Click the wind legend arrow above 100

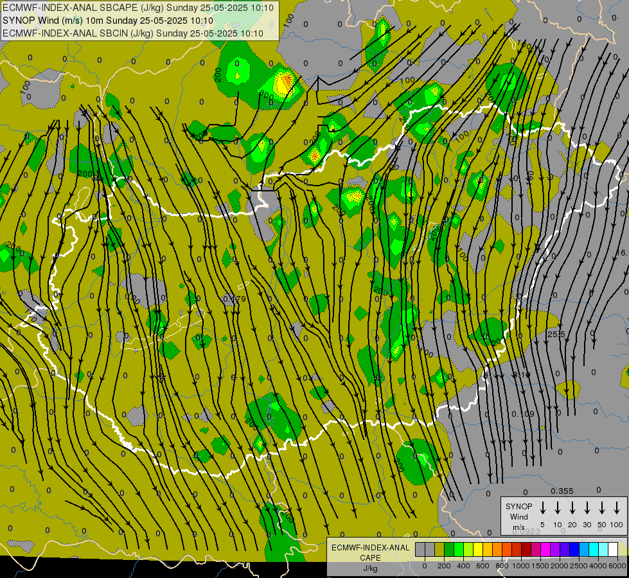(617, 508)
